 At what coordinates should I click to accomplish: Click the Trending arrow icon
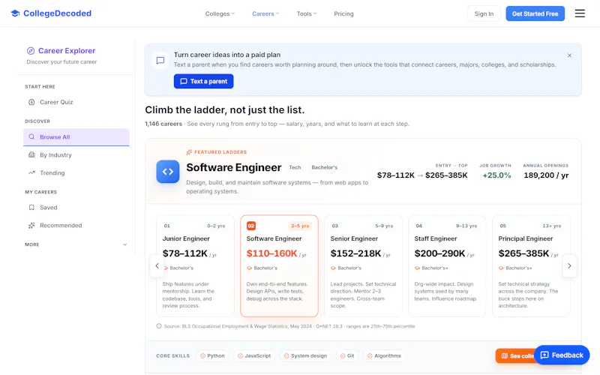[31, 173]
